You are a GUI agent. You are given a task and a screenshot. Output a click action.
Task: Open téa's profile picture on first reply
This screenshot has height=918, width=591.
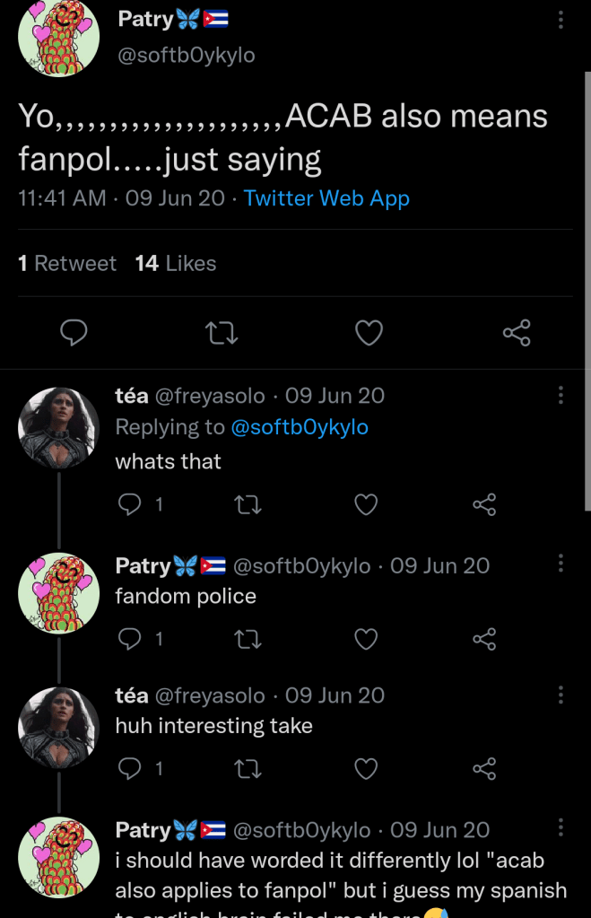click(x=58, y=429)
